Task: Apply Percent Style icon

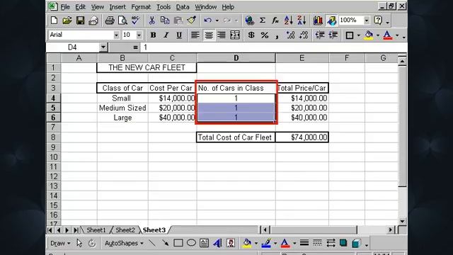Action: tap(264, 35)
